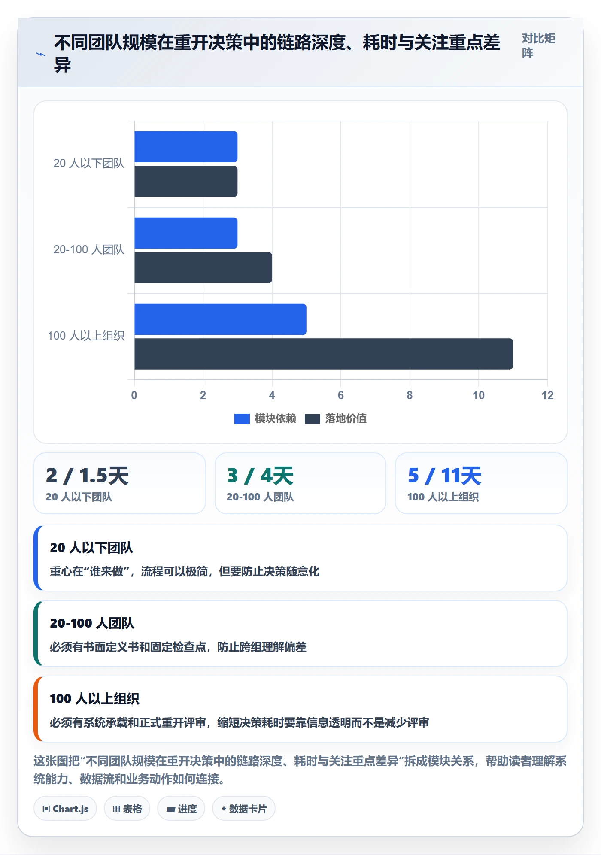This screenshot has width=601, height=855.
Task: Click the text 必须有书面定义书和固定检查点
Action: click(x=128, y=647)
